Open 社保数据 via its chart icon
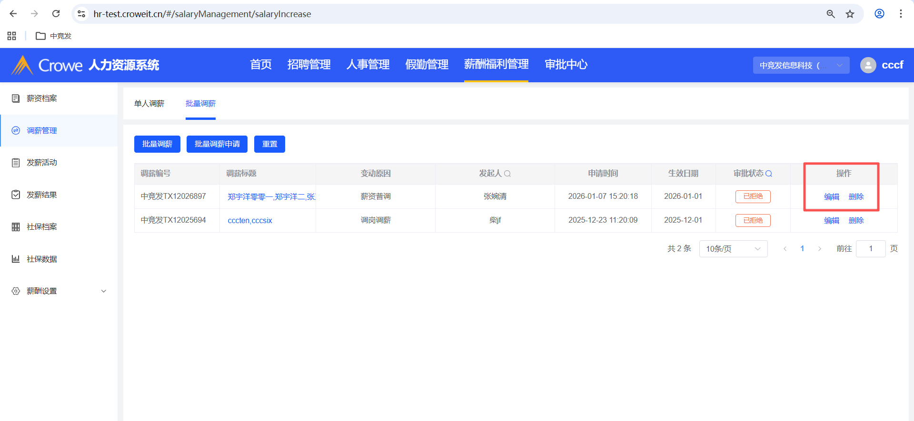The height and width of the screenshot is (421, 914). 16,259
